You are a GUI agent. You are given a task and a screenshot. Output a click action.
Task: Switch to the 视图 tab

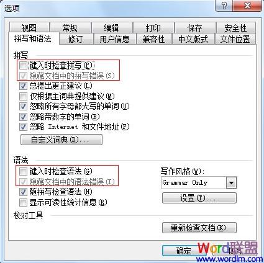[29, 27]
